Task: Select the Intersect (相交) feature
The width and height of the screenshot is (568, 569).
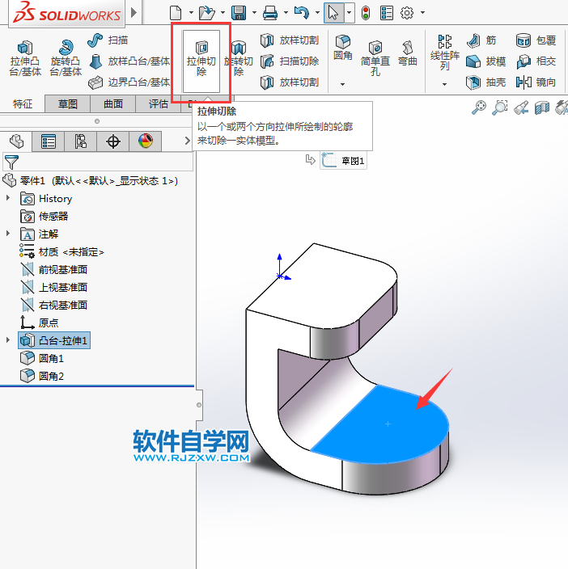Action: click(x=536, y=61)
